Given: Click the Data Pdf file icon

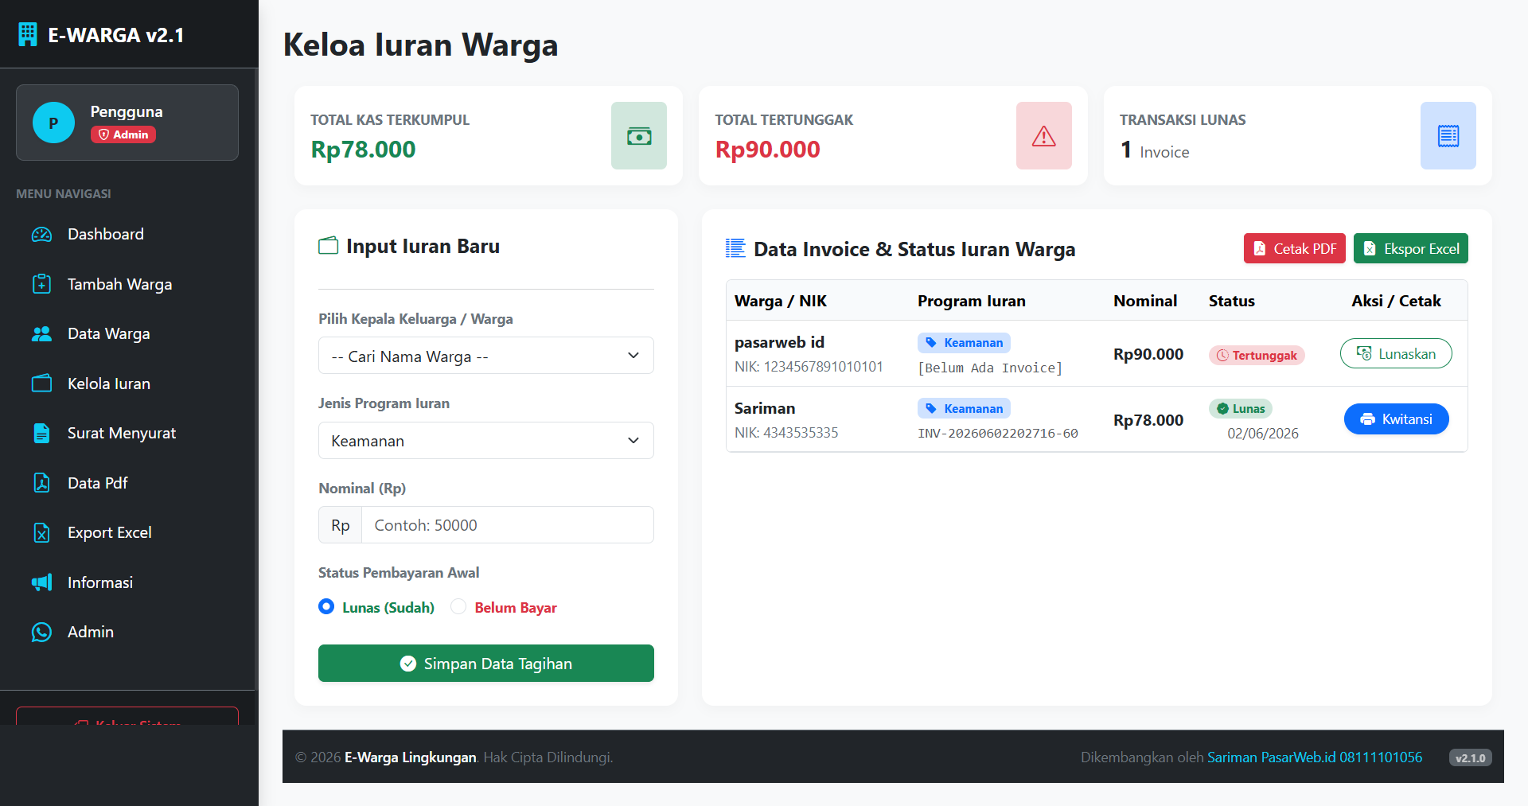Looking at the screenshot, I should (41, 483).
